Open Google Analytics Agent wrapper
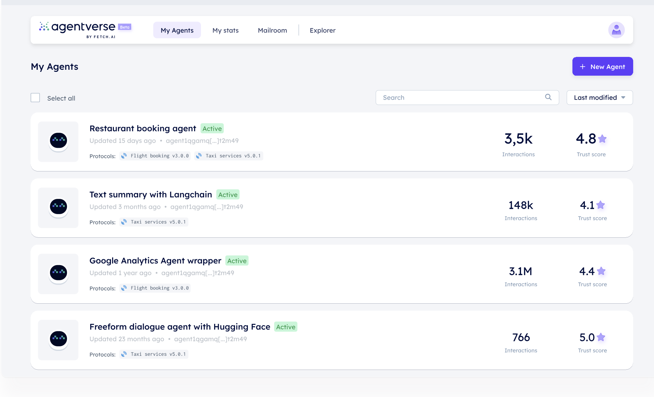Viewport: 654px width, 397px height. (x=155, y=261)
